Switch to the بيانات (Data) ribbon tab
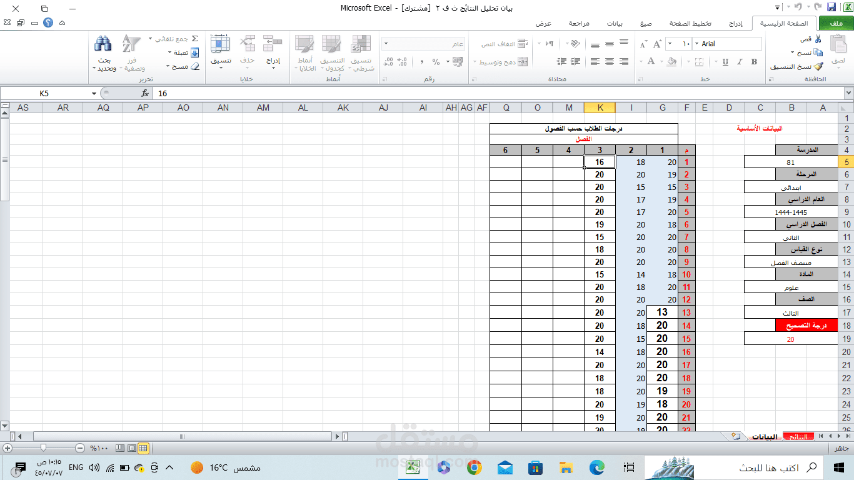The height and width of the screenshot is (480, 854). pyautogui.click(x=615, y=23)
